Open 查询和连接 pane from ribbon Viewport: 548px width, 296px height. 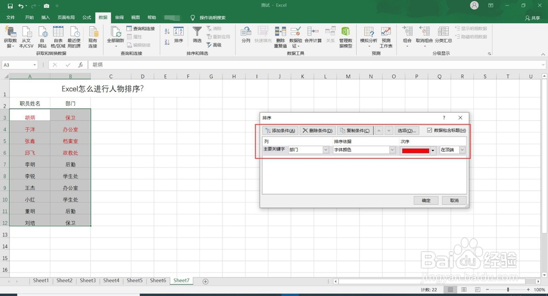(140, 28)
